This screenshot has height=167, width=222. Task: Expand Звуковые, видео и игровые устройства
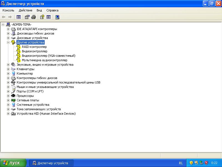8,65
